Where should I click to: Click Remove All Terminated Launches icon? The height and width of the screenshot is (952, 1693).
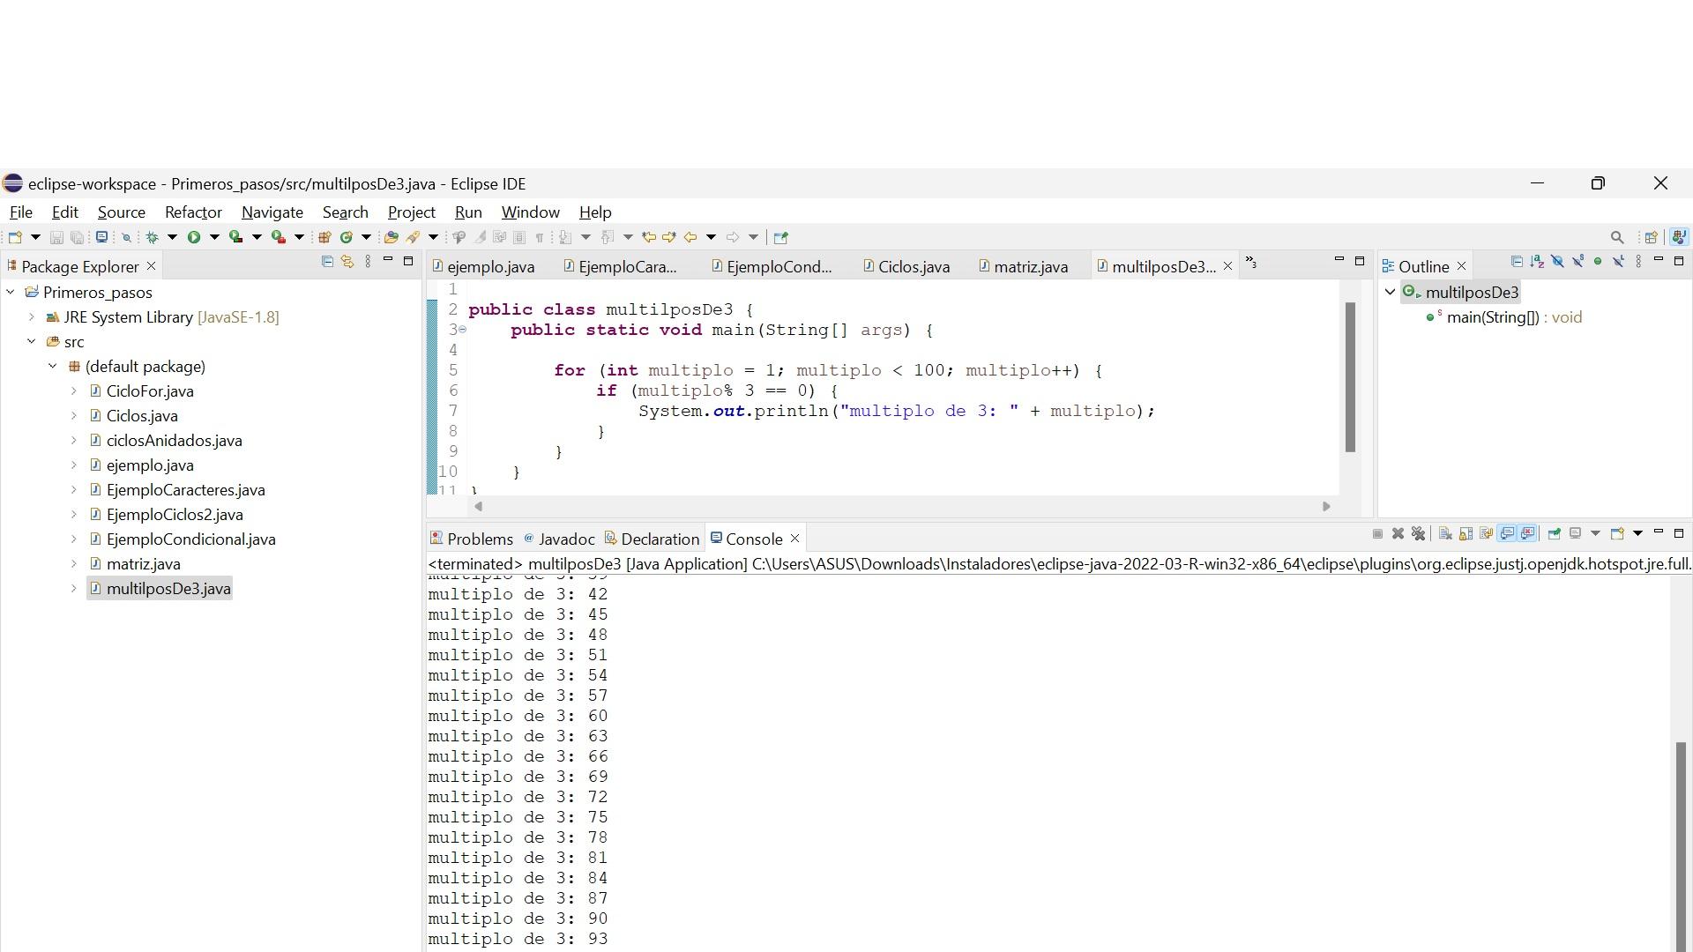click(1418, 533)
